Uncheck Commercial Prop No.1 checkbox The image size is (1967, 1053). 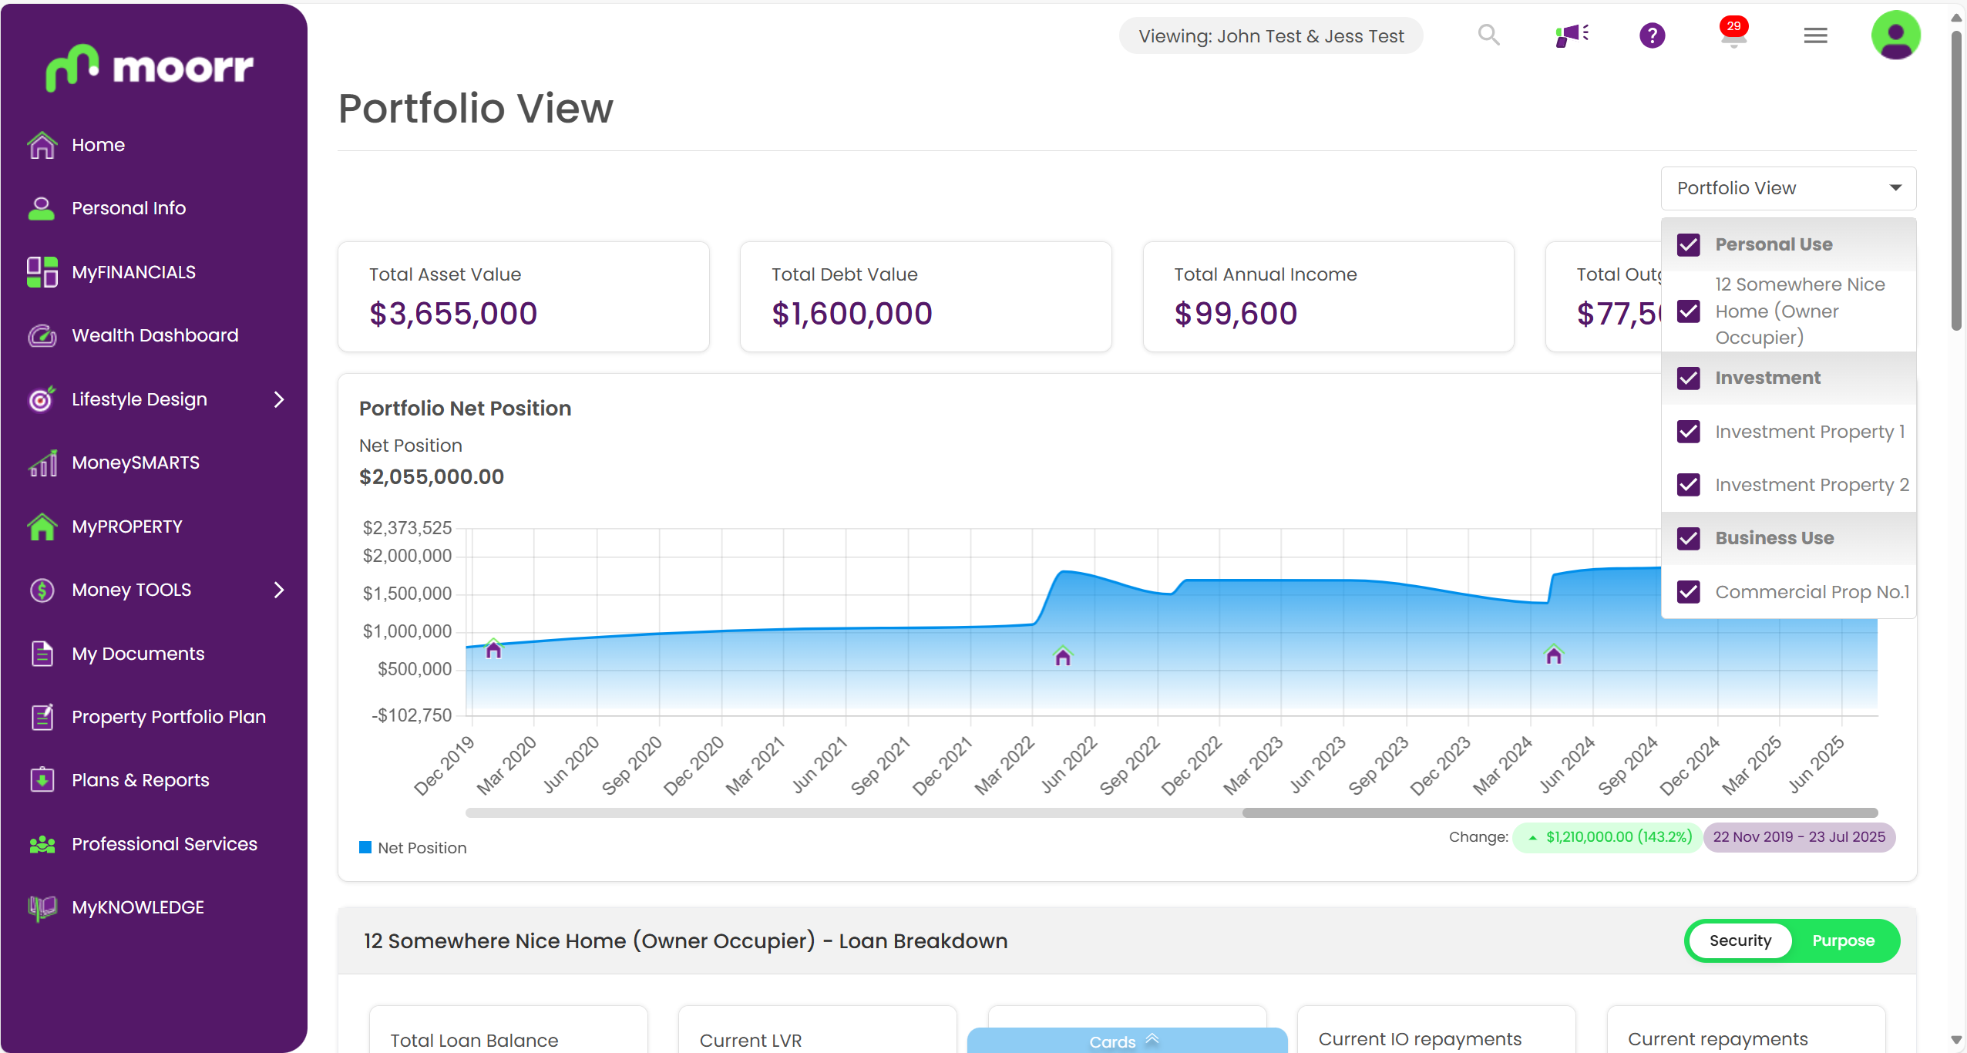[1689, 592]
